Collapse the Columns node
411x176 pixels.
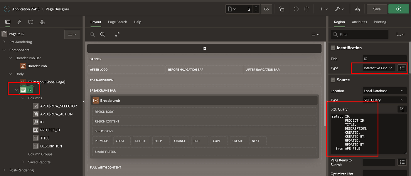coord(23,98)
